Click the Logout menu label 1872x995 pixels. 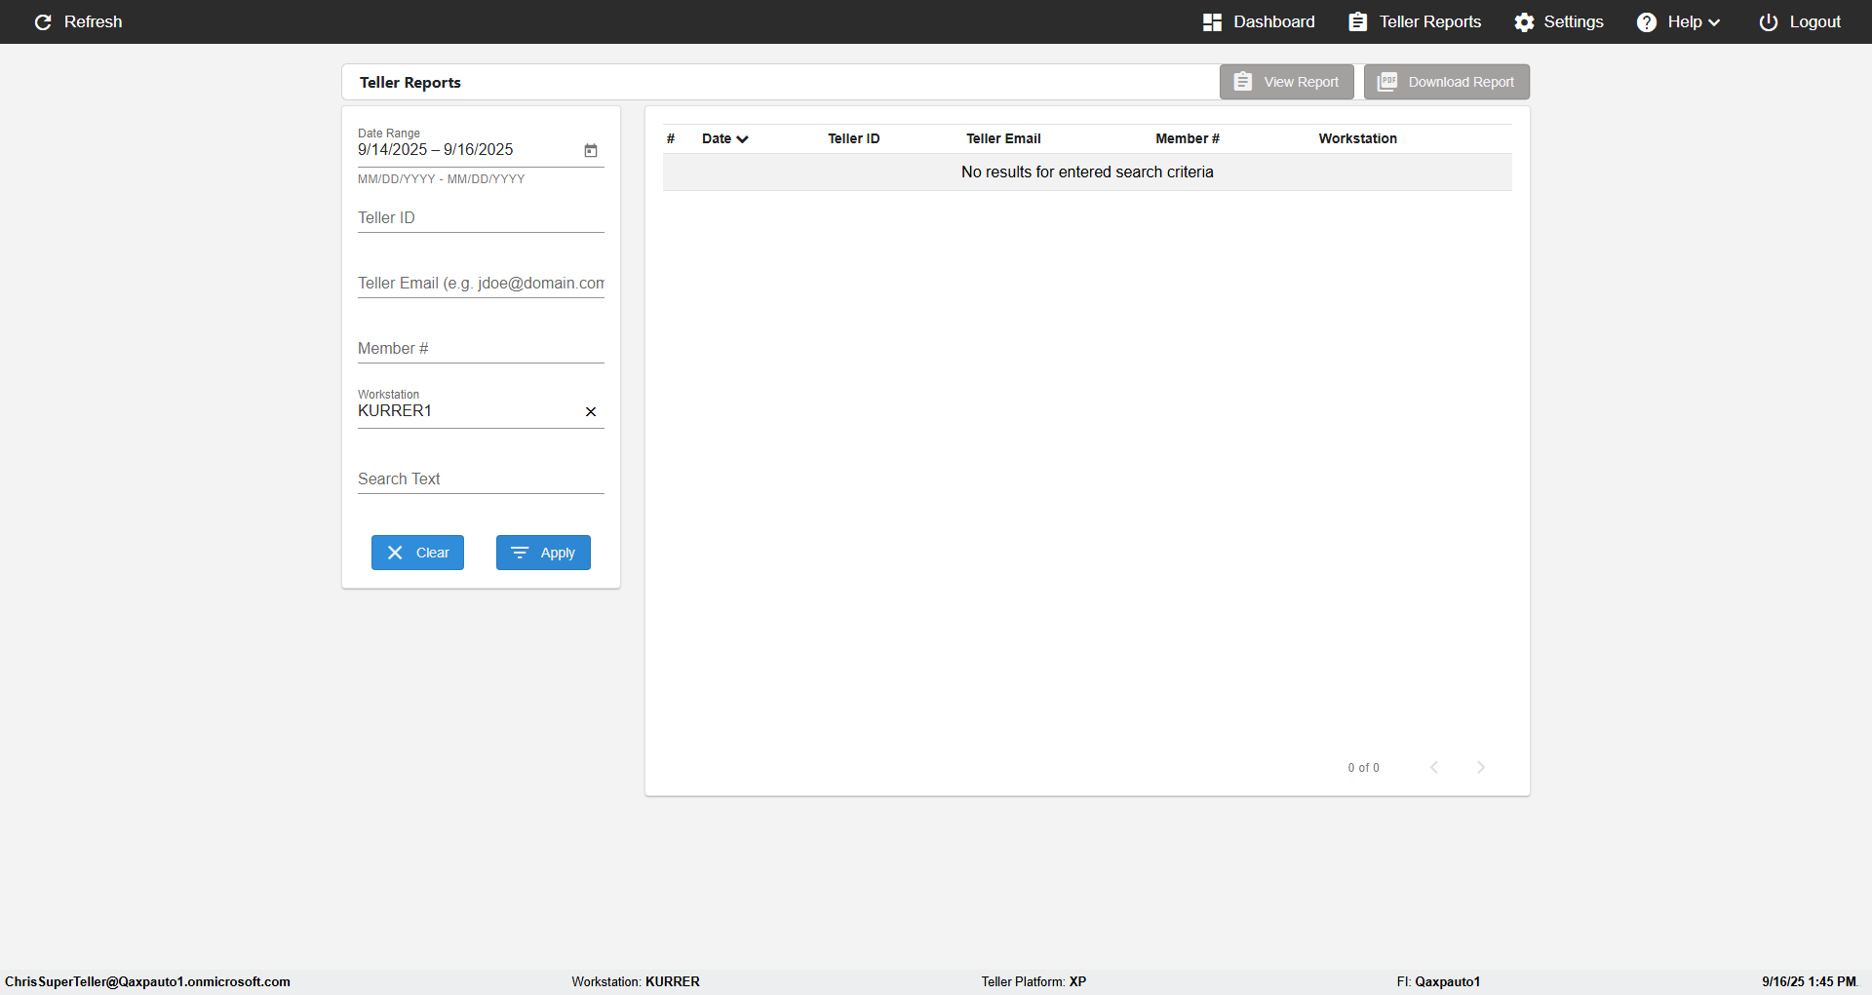(1814, 21)
